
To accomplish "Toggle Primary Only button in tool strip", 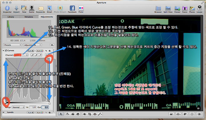I will pos(192,114).
